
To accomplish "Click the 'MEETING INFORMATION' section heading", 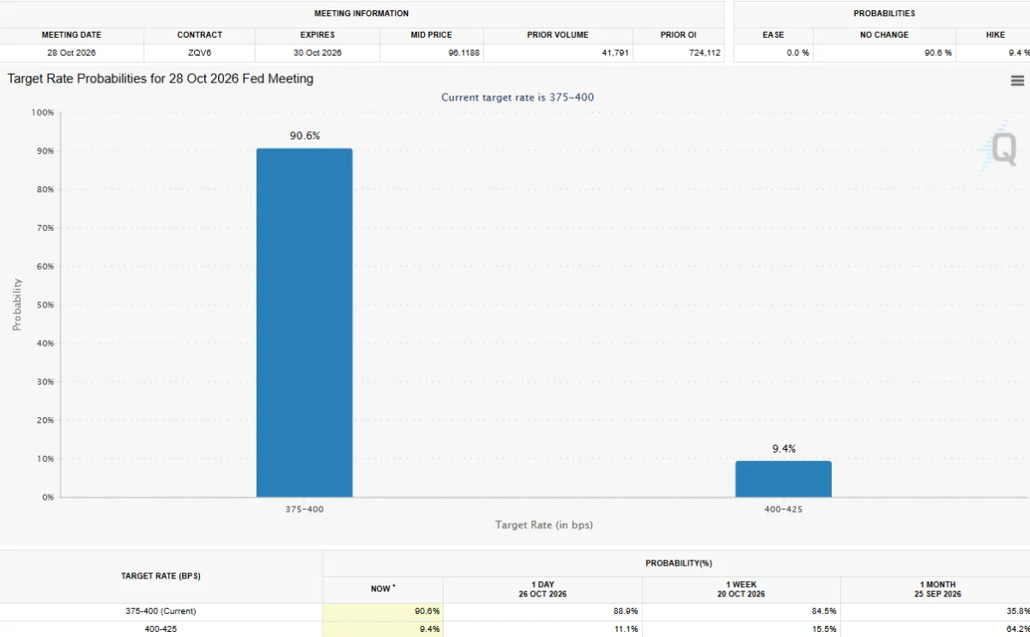I will tap(361, 14).
